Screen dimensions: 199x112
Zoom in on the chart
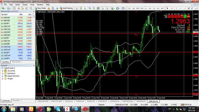[x=90, y=8]
